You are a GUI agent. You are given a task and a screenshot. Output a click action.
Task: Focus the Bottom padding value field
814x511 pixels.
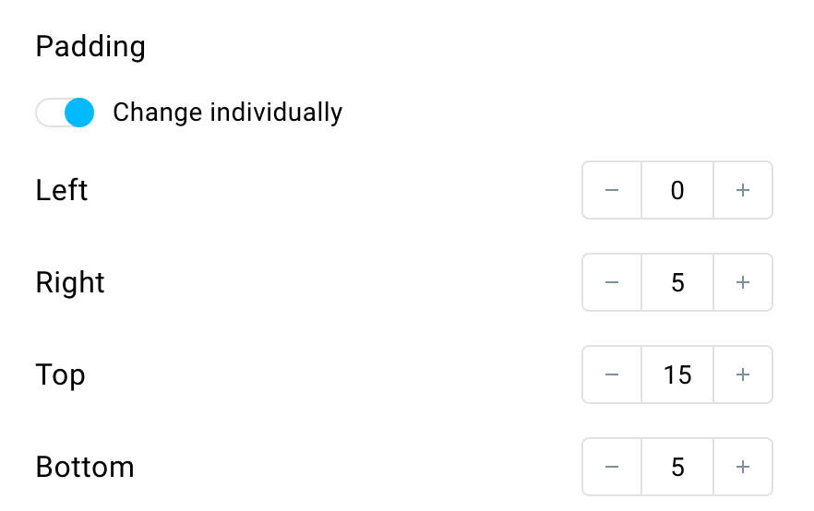677,467
